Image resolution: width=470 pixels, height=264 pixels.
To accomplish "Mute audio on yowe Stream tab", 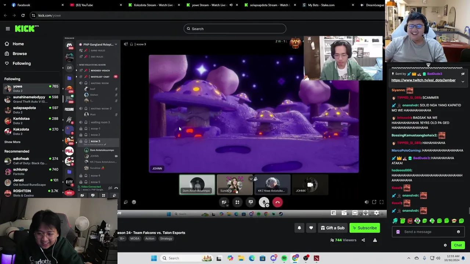I will (231, 5).
